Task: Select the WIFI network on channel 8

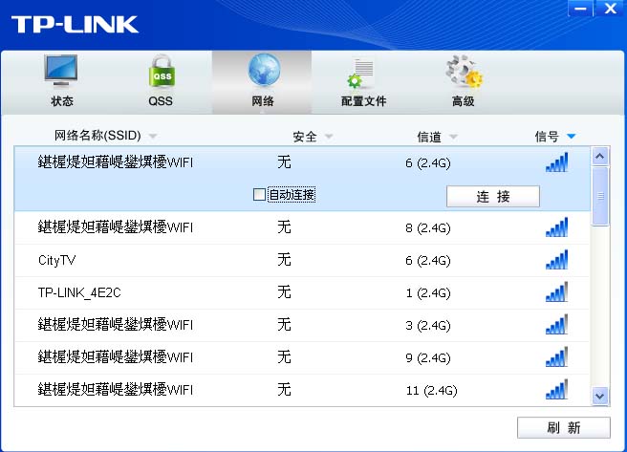Action: tap(302, 227)
